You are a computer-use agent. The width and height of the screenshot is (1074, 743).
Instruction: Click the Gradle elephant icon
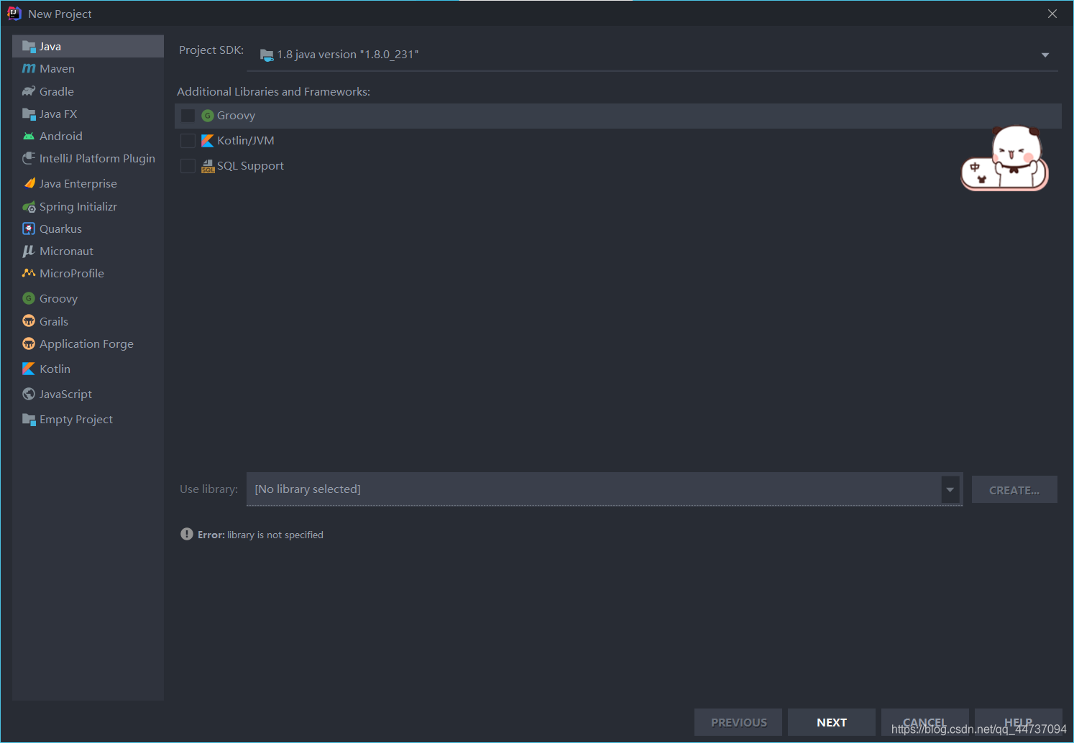point(29,91)
